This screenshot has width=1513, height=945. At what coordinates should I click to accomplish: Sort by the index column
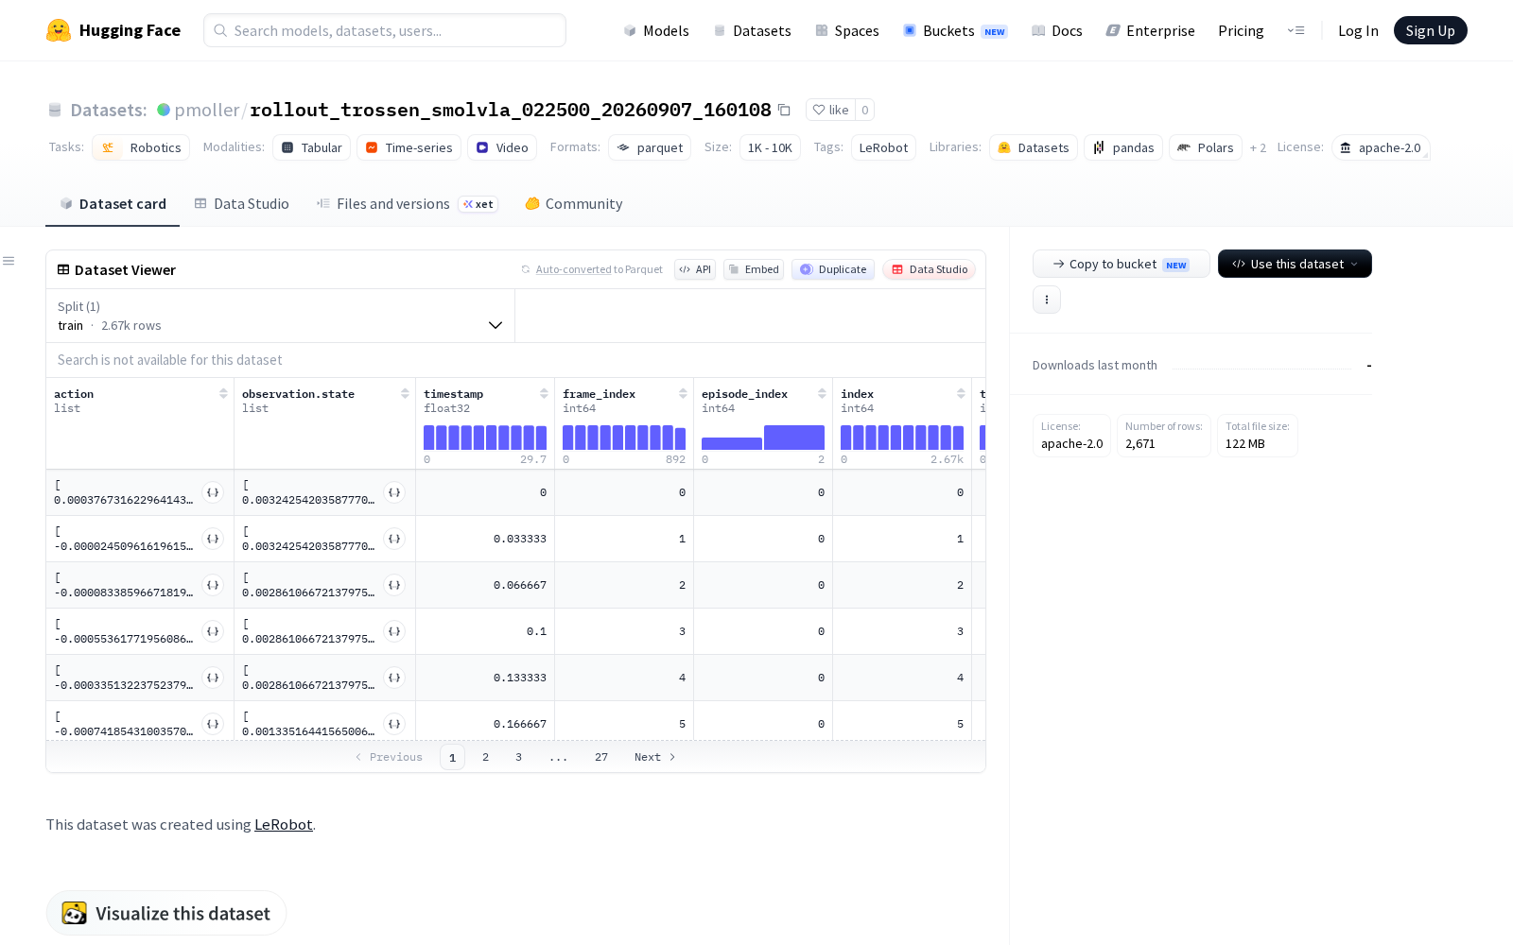point(961,394)
